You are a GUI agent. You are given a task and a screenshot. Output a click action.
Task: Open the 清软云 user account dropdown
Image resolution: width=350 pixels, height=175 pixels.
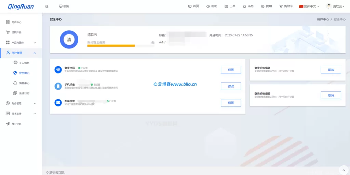tap(335, 6)
